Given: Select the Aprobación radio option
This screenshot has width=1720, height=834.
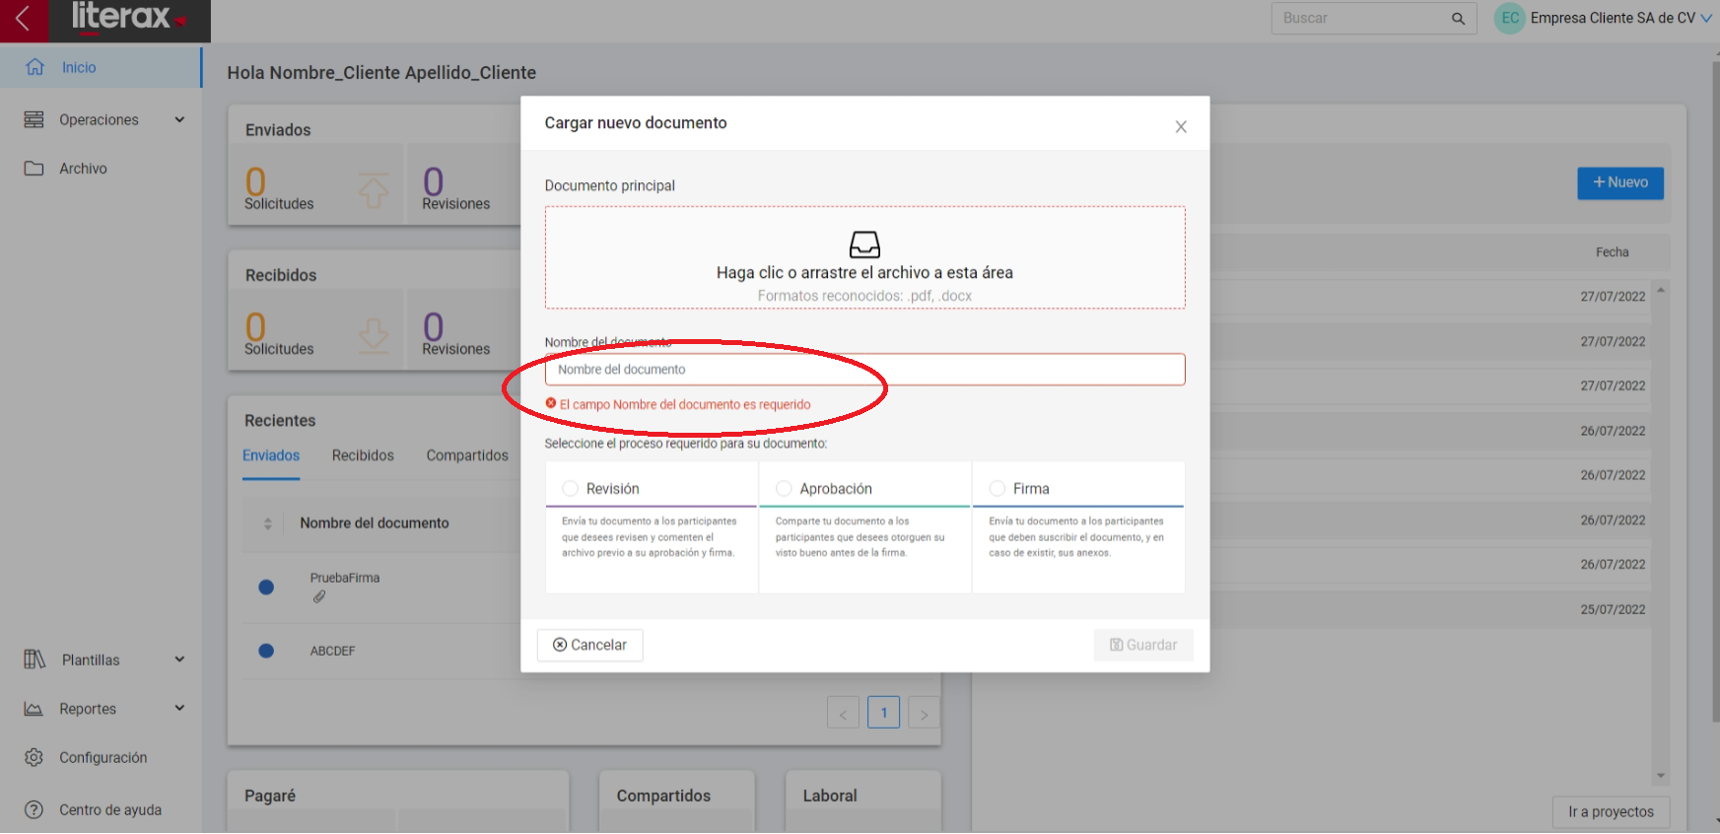Looking at the screenshot, I should point(785,489).
